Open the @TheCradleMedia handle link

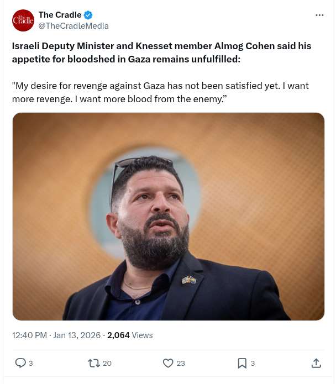(x=73, y=25)
